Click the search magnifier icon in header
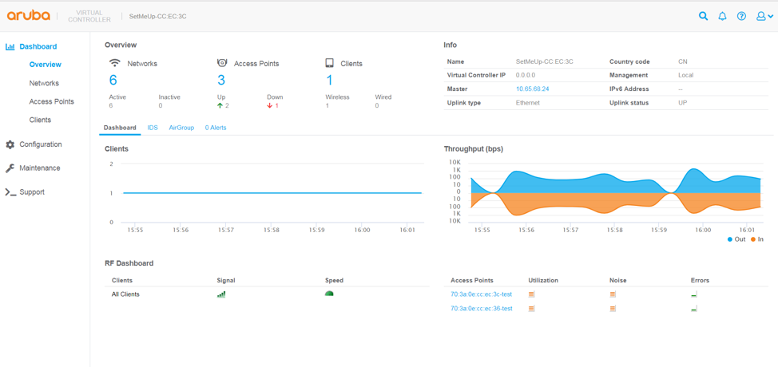This screenshot has height=367, width=778. coord(703,16)
